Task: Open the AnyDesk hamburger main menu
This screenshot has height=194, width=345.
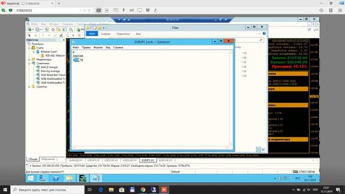Action: 340,10
